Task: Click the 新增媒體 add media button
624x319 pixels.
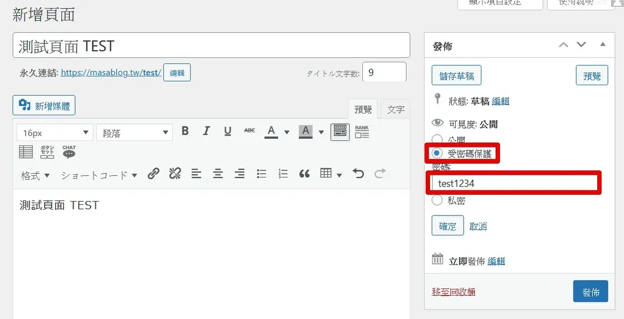Action: 44,105
